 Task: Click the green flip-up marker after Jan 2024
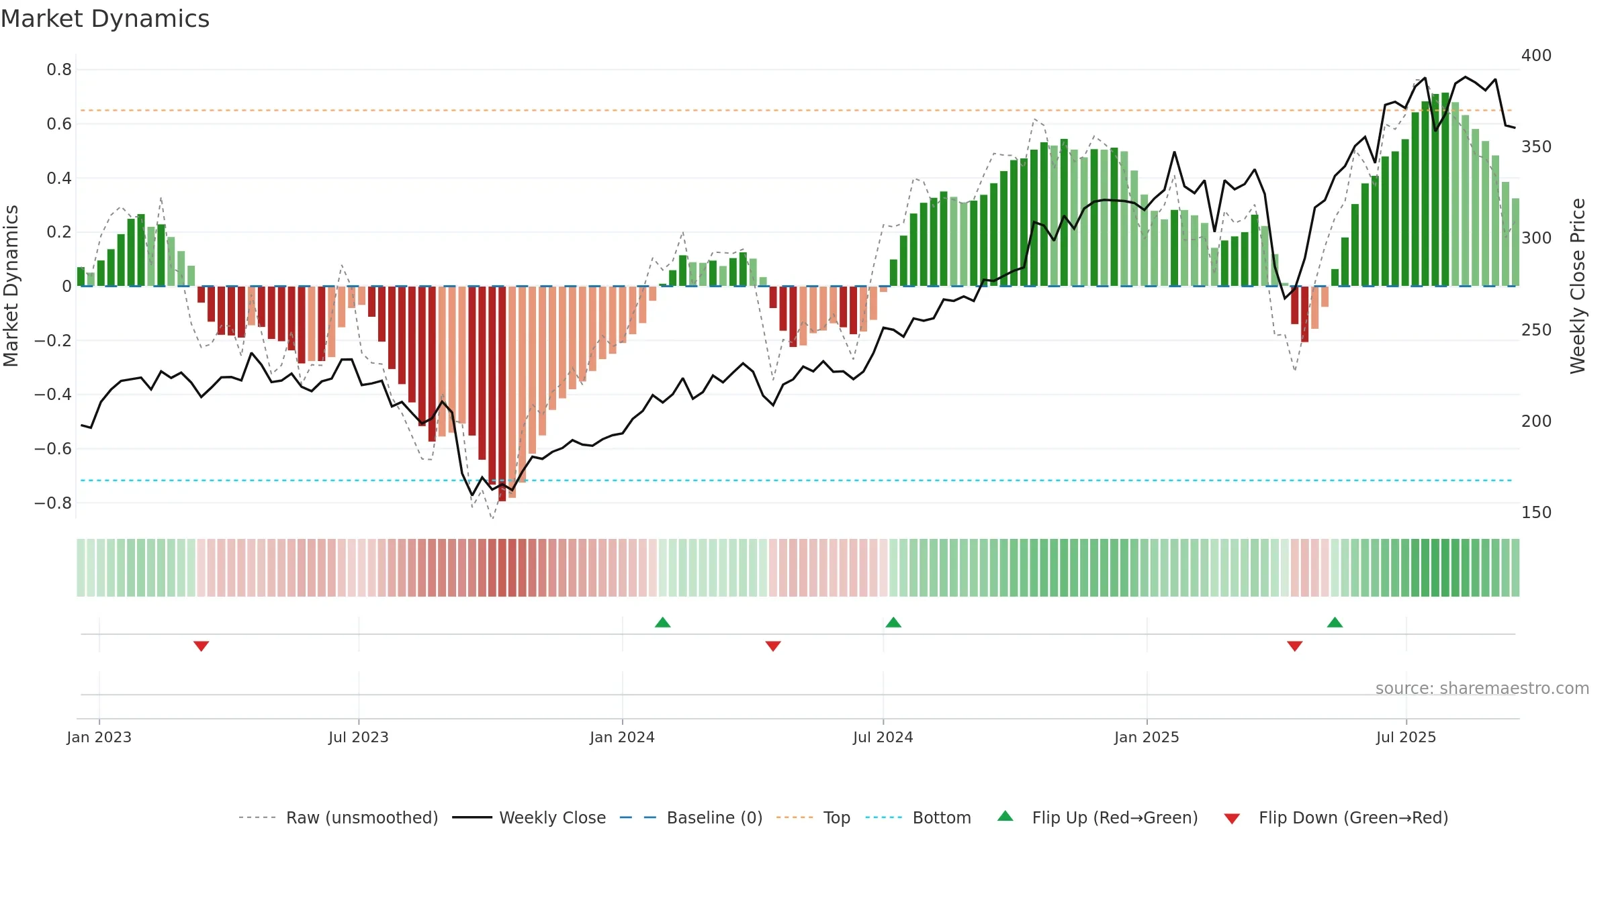[663, 622]
